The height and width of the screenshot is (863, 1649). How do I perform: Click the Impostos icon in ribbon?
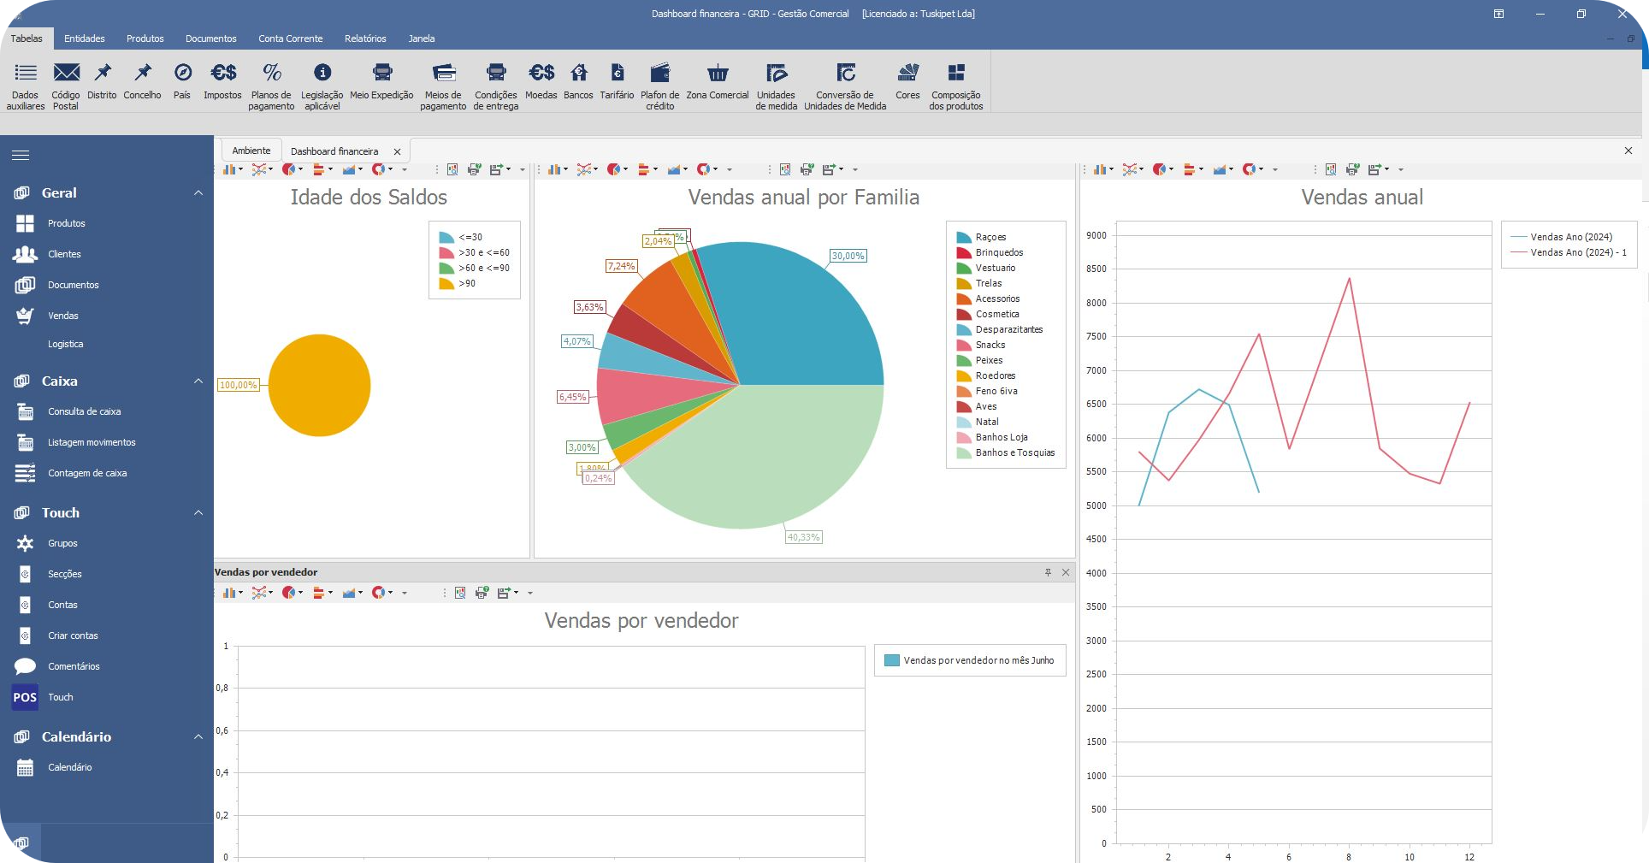click(x=223, y=74)
